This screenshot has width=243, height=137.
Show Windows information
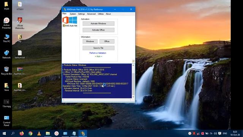pyautogui.click(x=90, y=41)
